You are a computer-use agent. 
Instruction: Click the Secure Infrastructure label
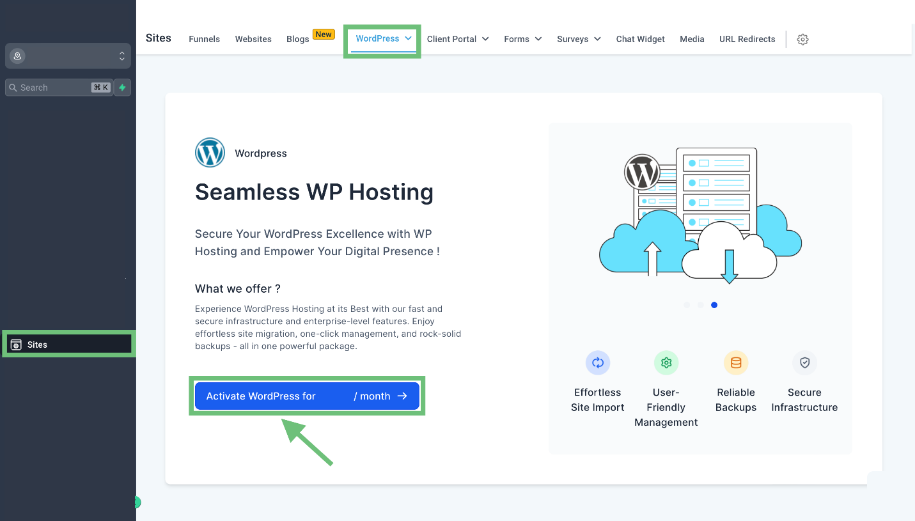[804, 400]
